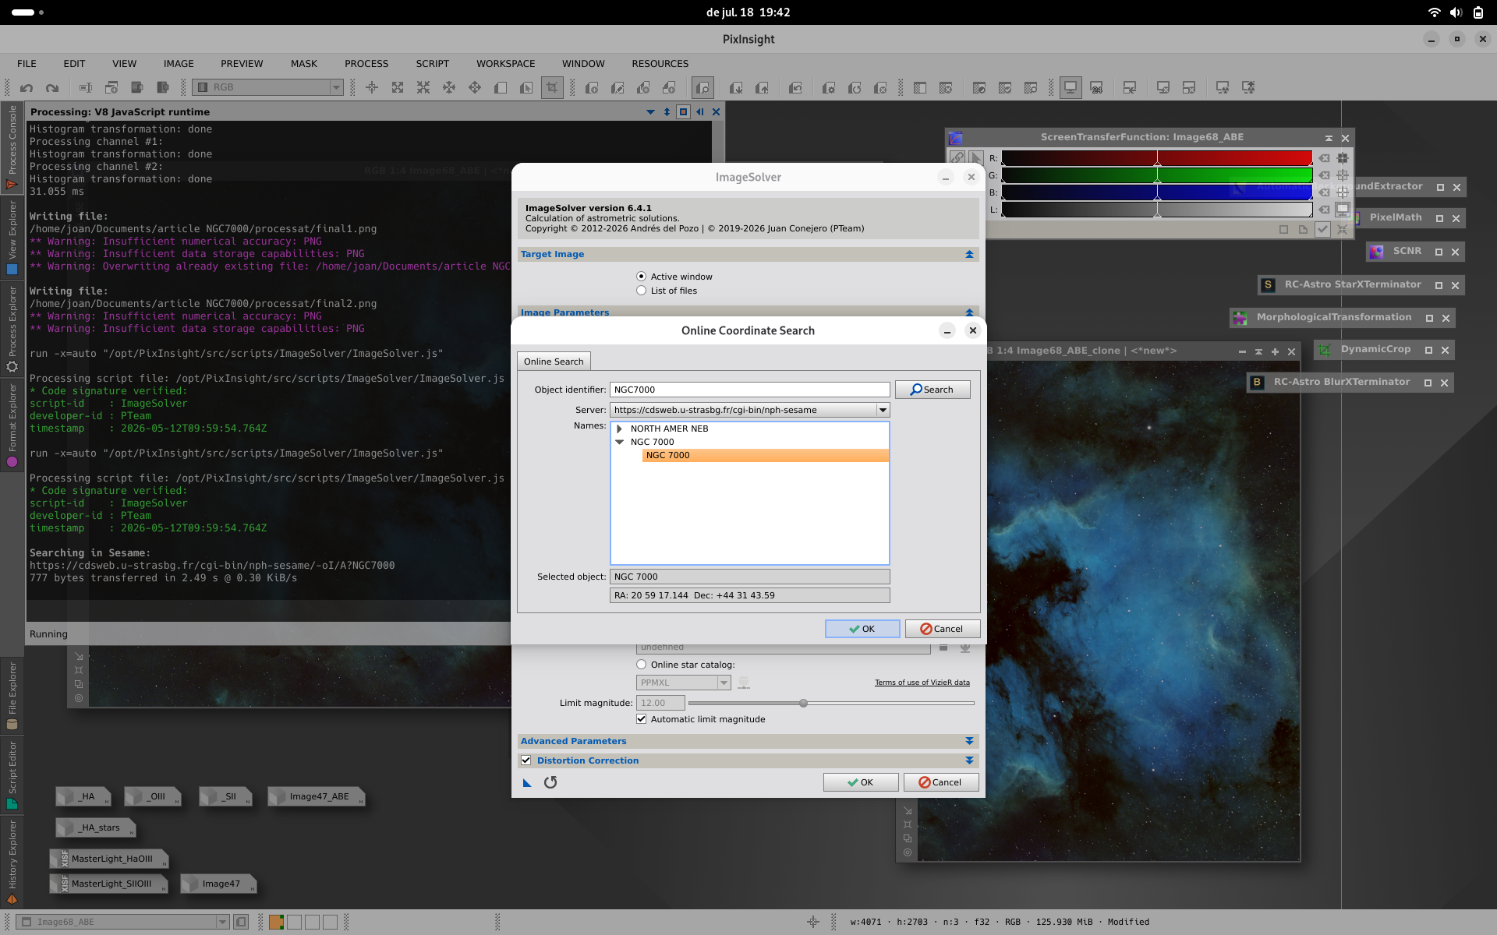1497x935 pixels.
Task: Open the SCRIPT menu
Action: click(432, 64)
